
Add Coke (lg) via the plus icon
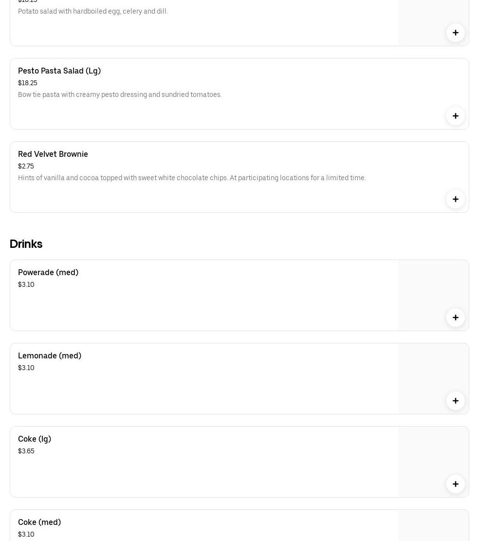(455, 484)
